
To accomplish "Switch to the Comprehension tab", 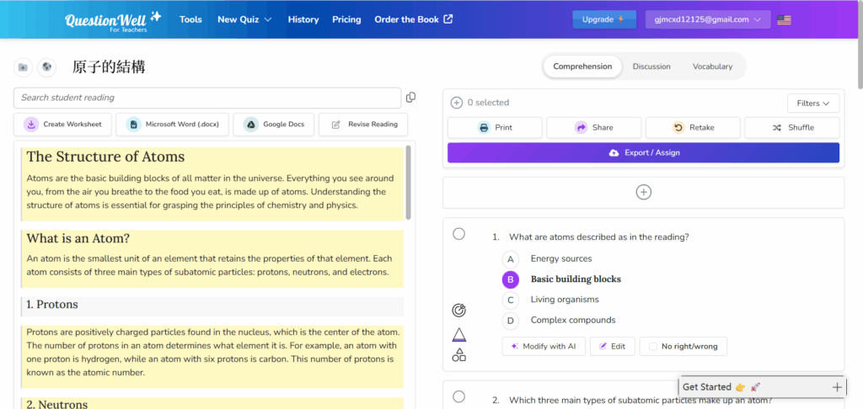I will [x=582, y=66].
